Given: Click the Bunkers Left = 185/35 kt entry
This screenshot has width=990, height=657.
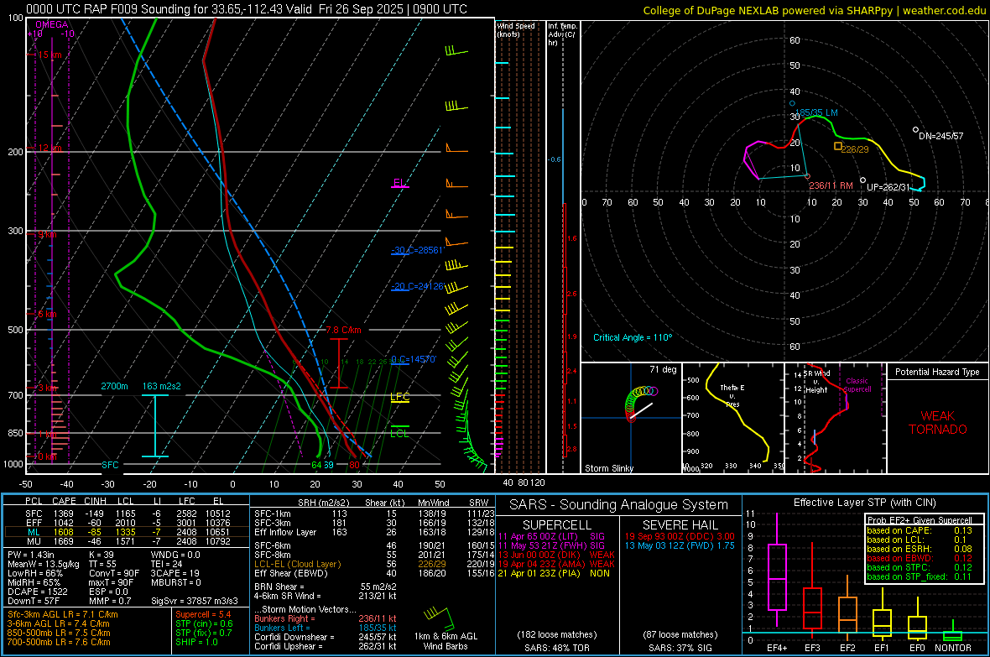Looking at the screenshot, I should 326,628.
